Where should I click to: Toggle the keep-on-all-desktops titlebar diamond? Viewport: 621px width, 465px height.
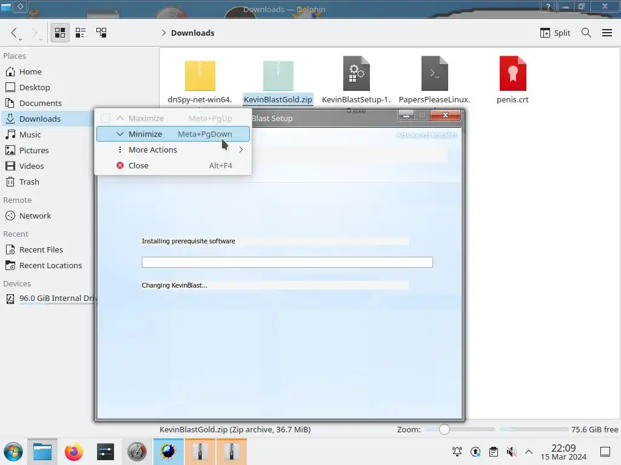point(21,6)
